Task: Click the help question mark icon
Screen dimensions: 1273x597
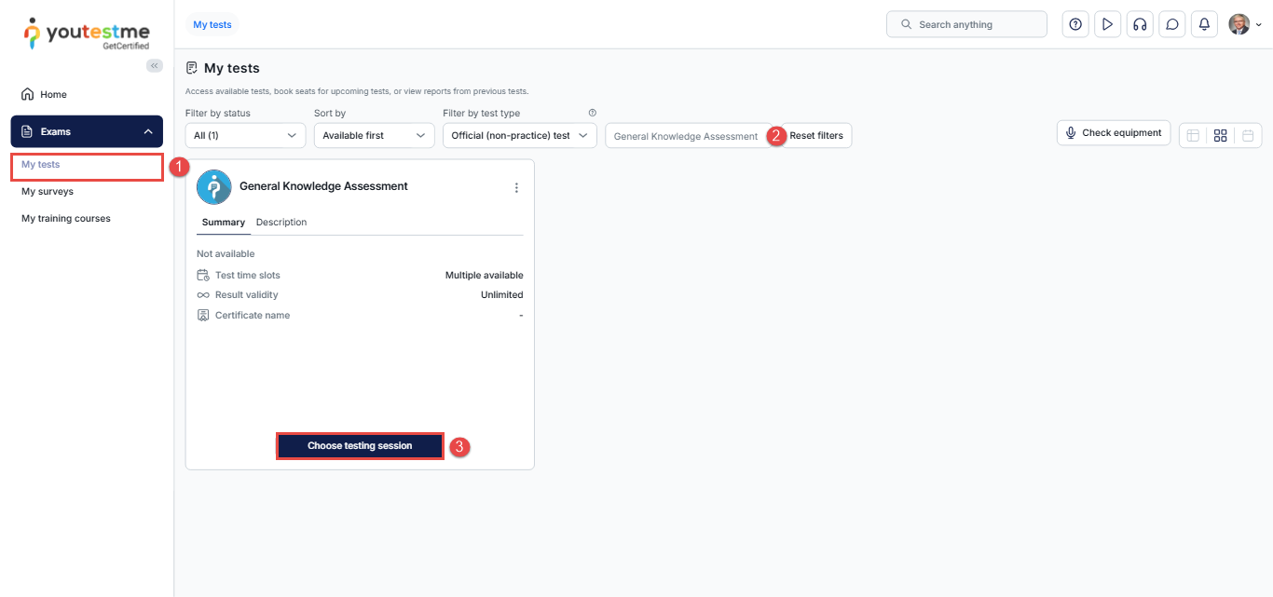Action: point(1075,24)
